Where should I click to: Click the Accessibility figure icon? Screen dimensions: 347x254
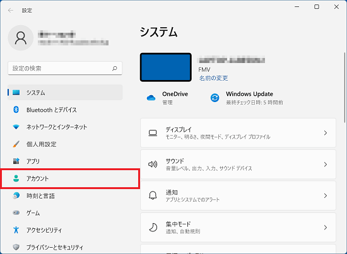[16, 230]
